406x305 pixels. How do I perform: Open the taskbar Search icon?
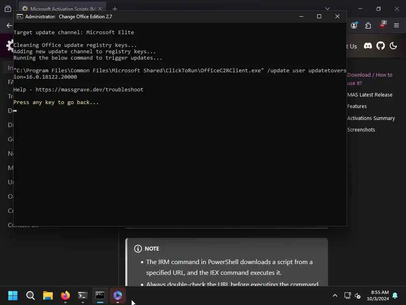click(30, 295)
